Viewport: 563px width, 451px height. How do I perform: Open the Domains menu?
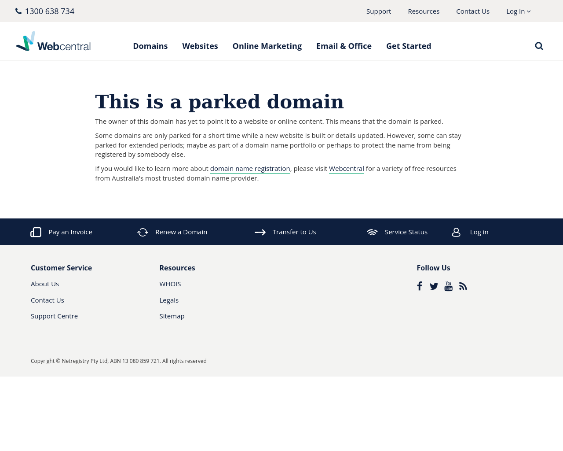150,46
